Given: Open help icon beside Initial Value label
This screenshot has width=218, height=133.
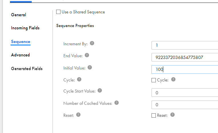Looking at the screenshot, I should tap(90, 67).
